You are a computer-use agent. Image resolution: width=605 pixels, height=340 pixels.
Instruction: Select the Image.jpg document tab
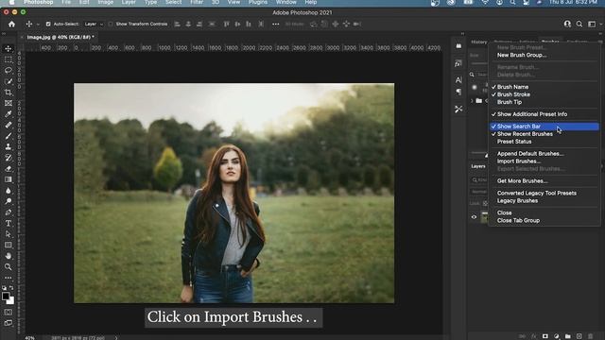tap(60, 38)
